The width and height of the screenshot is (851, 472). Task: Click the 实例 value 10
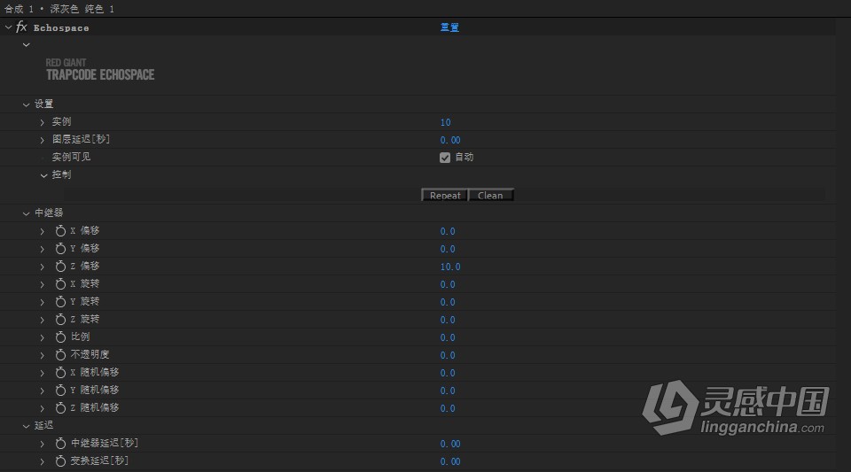click(x=445, y=122)
